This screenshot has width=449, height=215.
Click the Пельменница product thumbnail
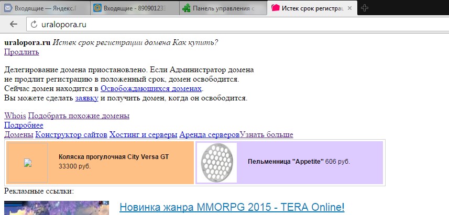217,163
